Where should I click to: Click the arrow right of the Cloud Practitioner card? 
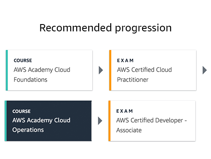click(x=205, y=70)
